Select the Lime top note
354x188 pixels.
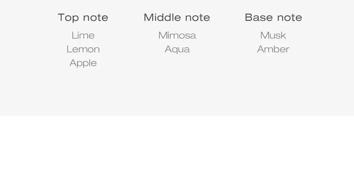83,35
